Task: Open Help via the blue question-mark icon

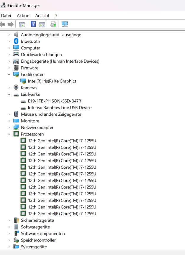Action: (33, 24)
